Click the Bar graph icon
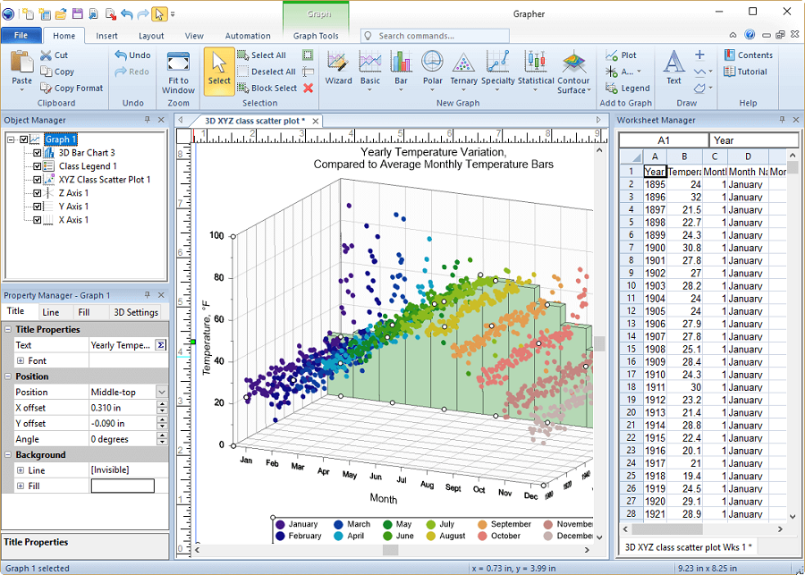This screenshot has height=575, width=805. click(401, 67)
